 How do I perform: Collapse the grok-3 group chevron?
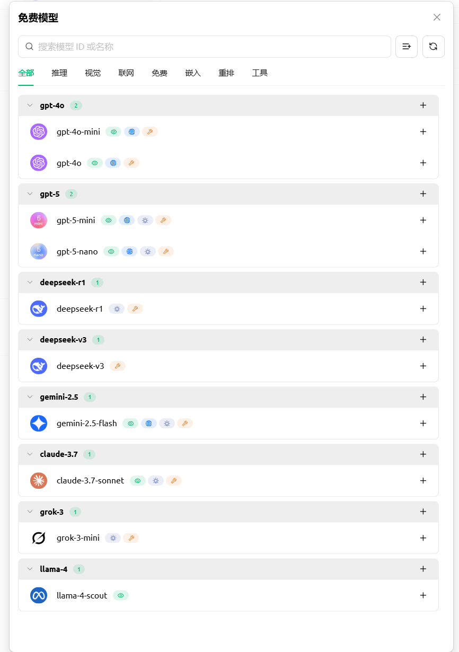[30, 512]
